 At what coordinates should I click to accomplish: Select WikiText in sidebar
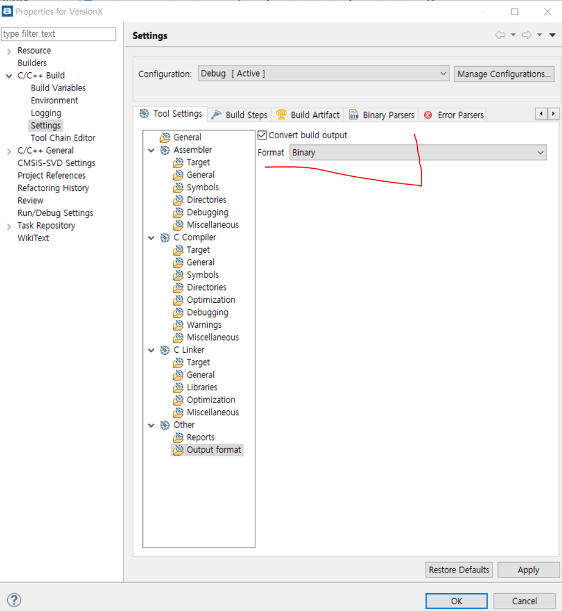(x=33, y=238)
